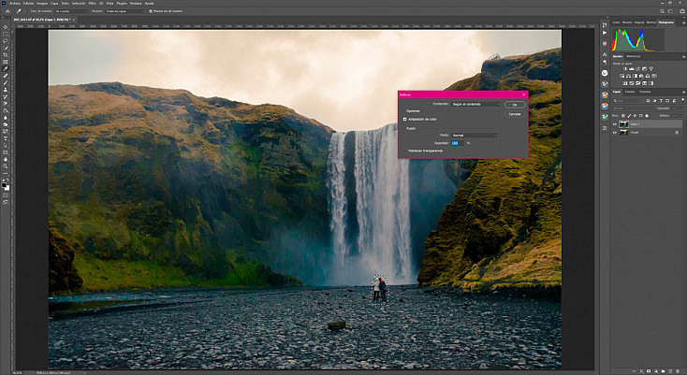Add a Vibrance adjustment
The width and height of the screenshot is (687, 375).
(x=651, y=69)
